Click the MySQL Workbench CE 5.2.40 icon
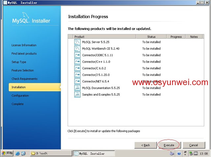 (x=77, y=48)
